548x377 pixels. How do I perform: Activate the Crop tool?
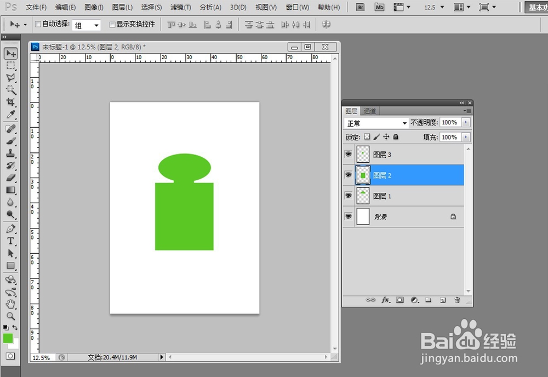(11, 102)
